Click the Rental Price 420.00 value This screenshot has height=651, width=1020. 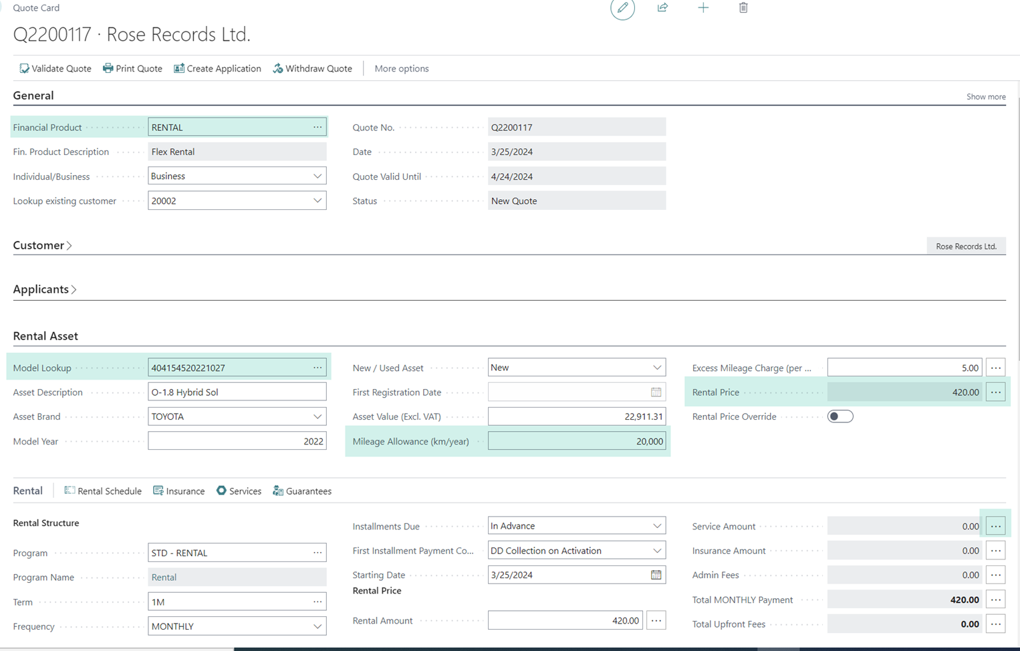[904, 392]
